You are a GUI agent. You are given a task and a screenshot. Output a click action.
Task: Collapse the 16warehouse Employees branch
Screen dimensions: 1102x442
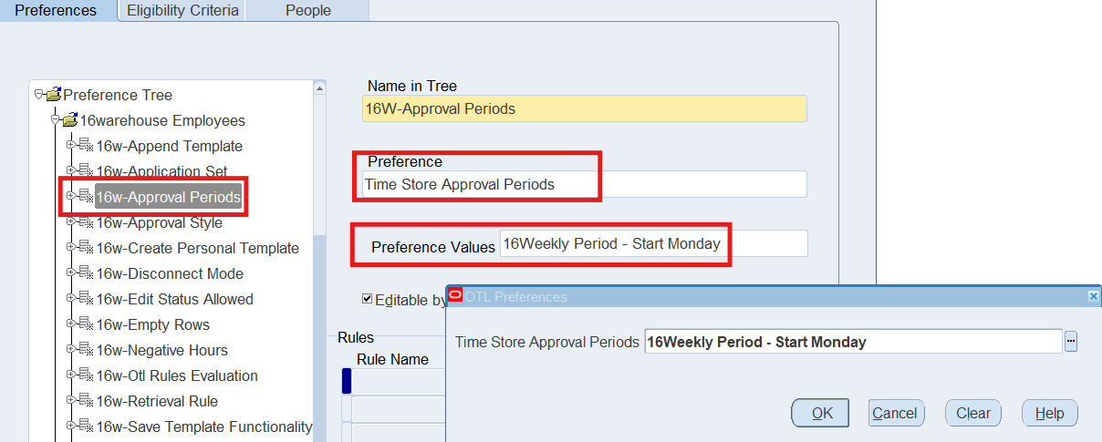(x=55, y=120)
